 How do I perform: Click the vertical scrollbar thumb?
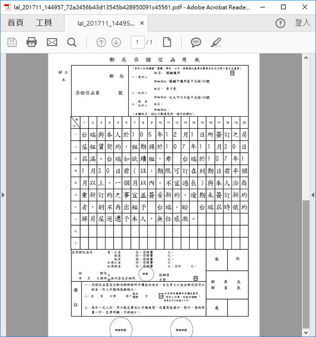(x=306, y=265)
